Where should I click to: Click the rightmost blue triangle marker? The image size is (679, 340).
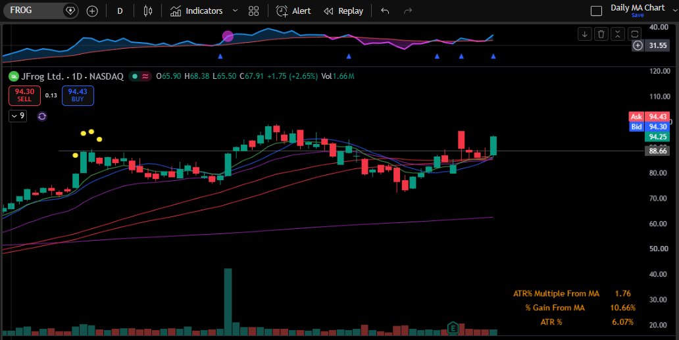pos(493,57)
